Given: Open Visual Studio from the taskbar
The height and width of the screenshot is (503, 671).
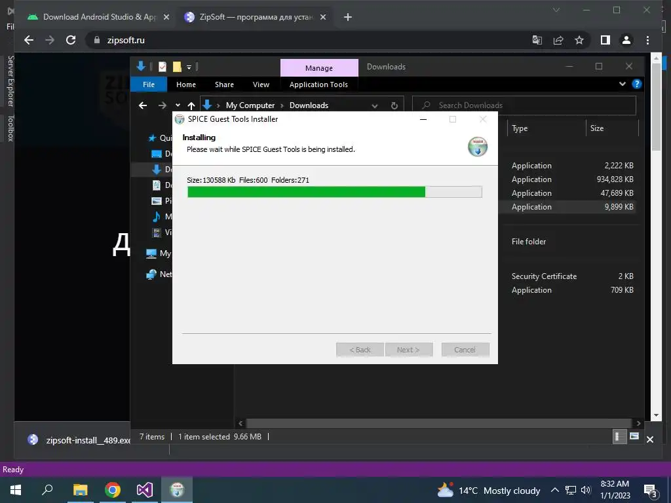Looking at the screenshot, I should (145, 490).
